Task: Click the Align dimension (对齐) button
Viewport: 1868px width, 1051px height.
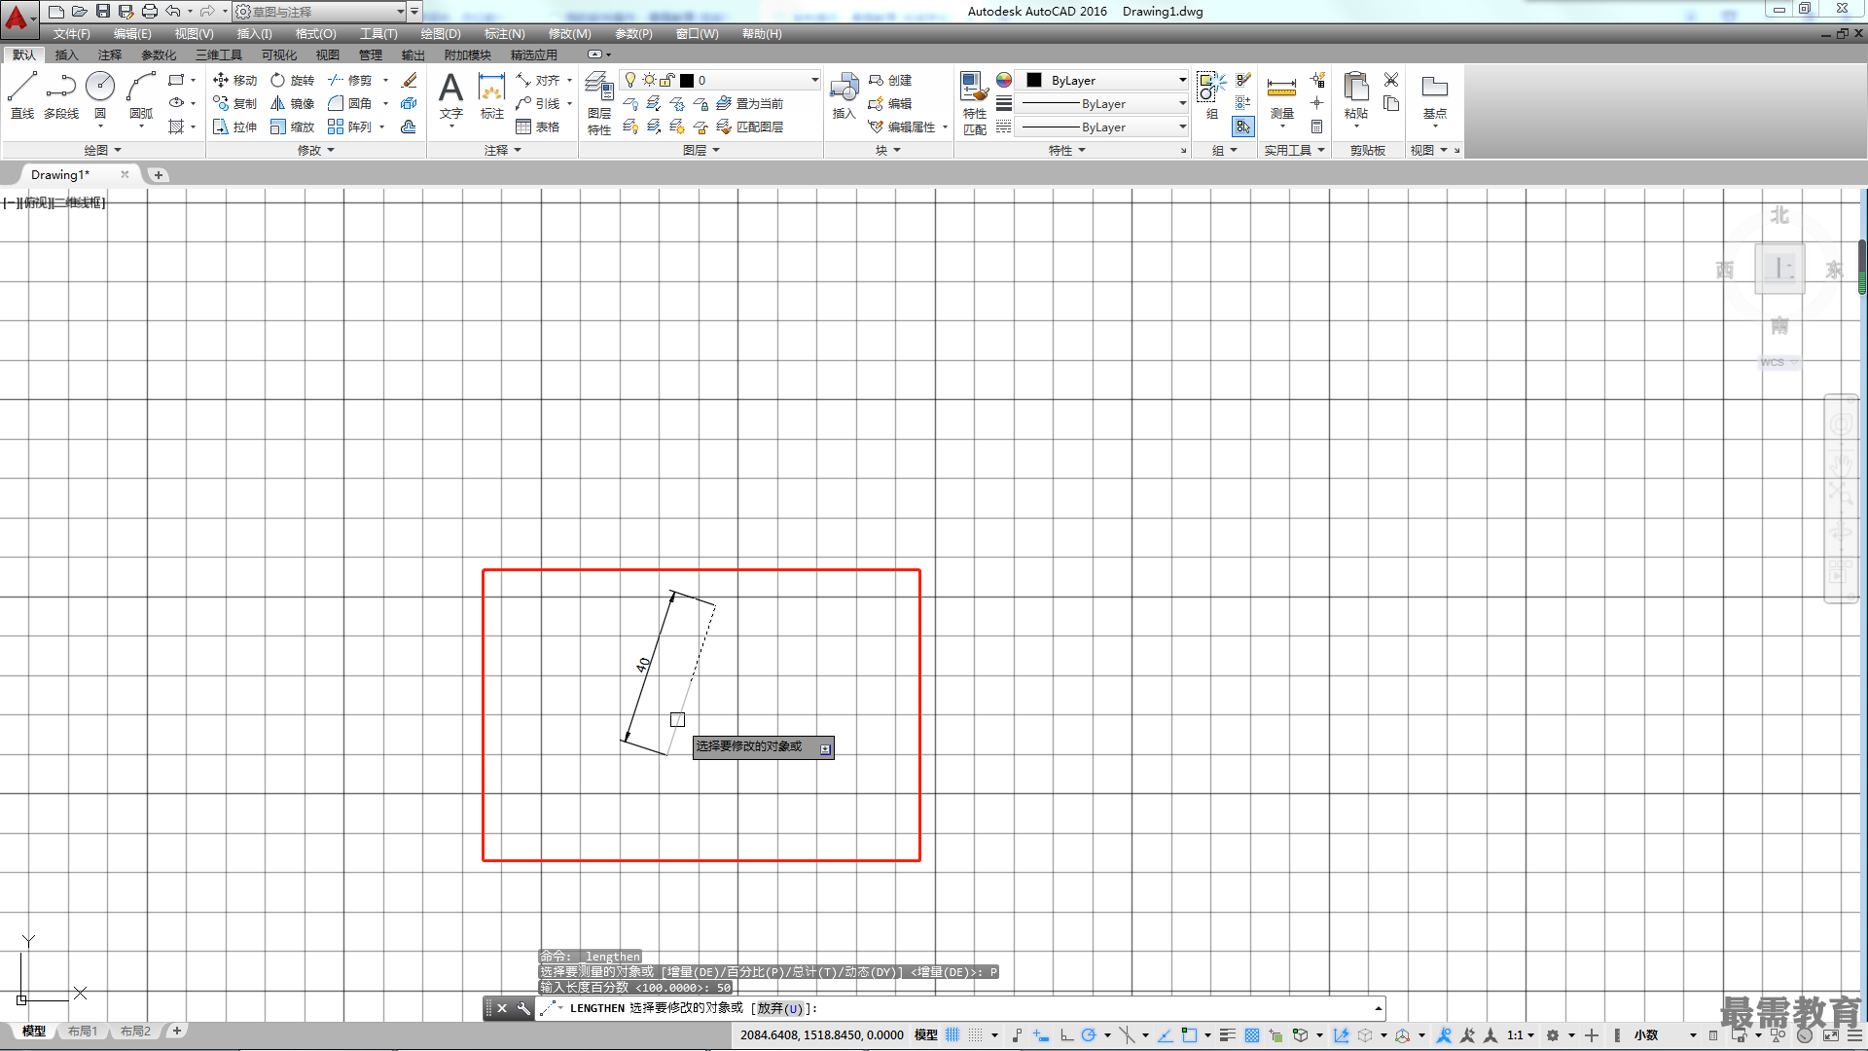Action: point(538,80)
